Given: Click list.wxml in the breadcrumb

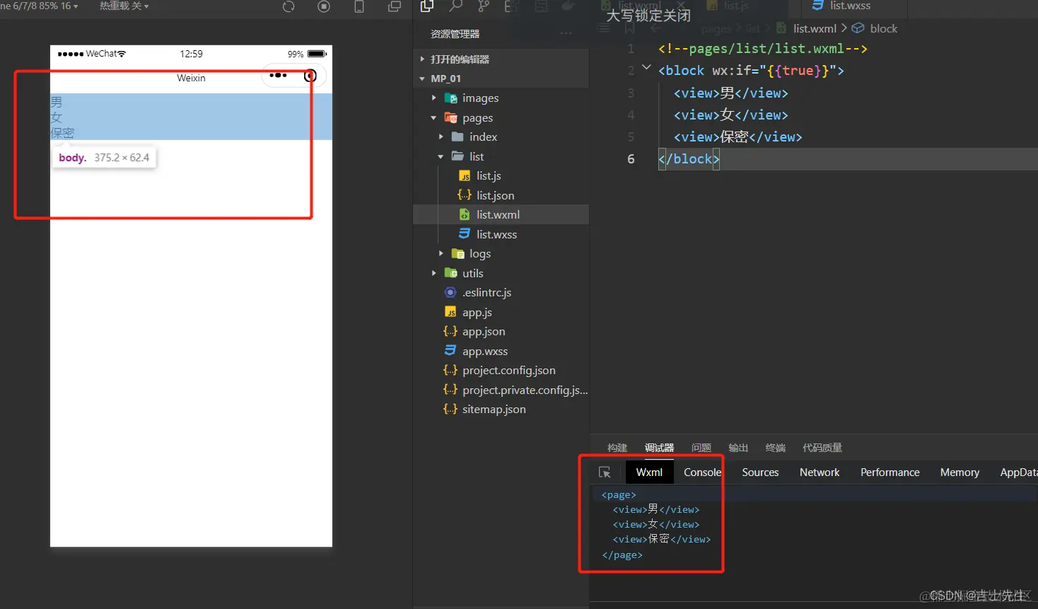Looking at the screenshot, I should click(x=815, y=28).
